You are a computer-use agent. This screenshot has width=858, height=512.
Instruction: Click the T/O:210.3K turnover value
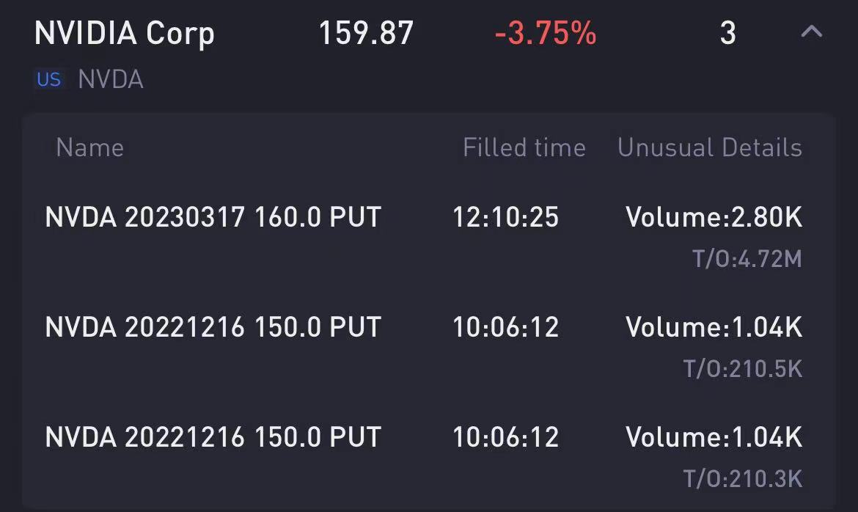pyautogui.click(x=742, y=479)
